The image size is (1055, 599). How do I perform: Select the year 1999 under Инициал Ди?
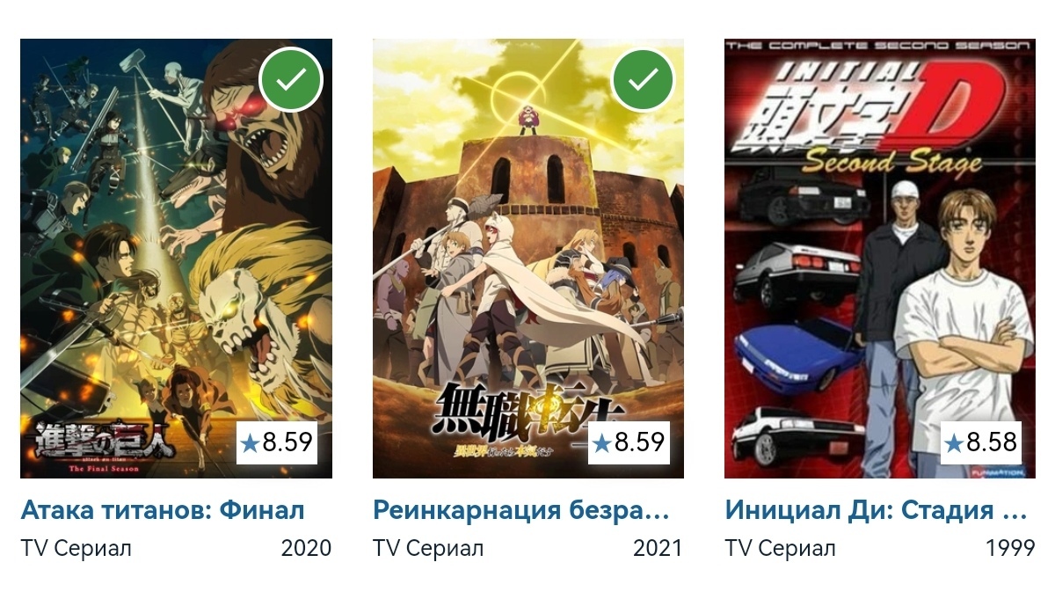coord(1011,549)
